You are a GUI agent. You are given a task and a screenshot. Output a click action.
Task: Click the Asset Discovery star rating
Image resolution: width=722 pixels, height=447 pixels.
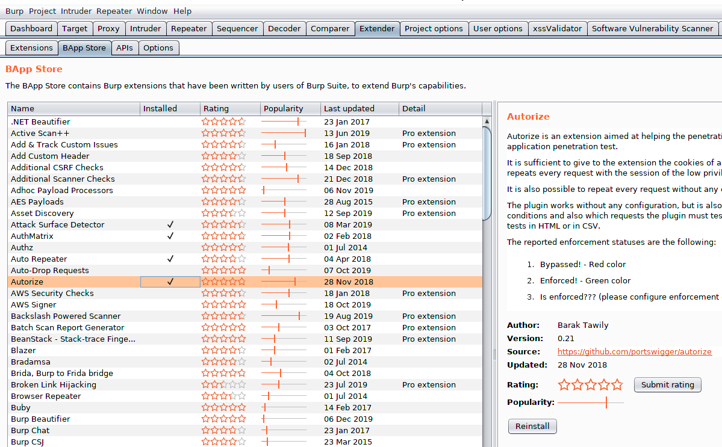pos(224,214)
